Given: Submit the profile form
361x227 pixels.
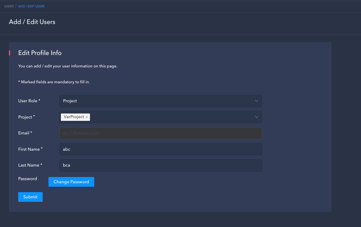Looking at the screenshot, I should (x=30, y=197).
